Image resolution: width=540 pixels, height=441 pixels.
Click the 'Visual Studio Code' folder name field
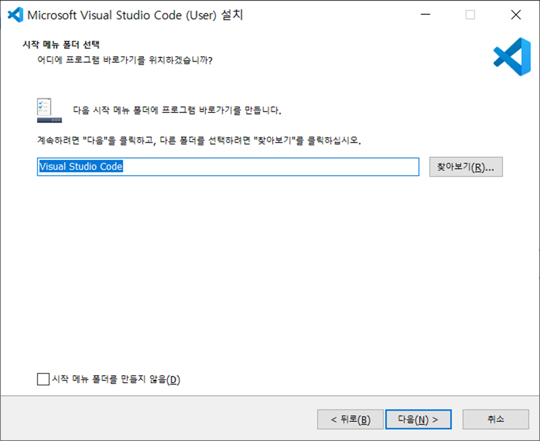(x=228, y=167)
